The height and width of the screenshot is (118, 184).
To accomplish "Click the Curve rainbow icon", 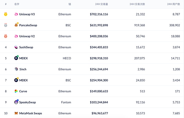I will (x=16, y=91).
